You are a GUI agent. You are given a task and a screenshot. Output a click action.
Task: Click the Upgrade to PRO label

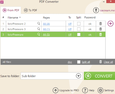tap(69, 90)
